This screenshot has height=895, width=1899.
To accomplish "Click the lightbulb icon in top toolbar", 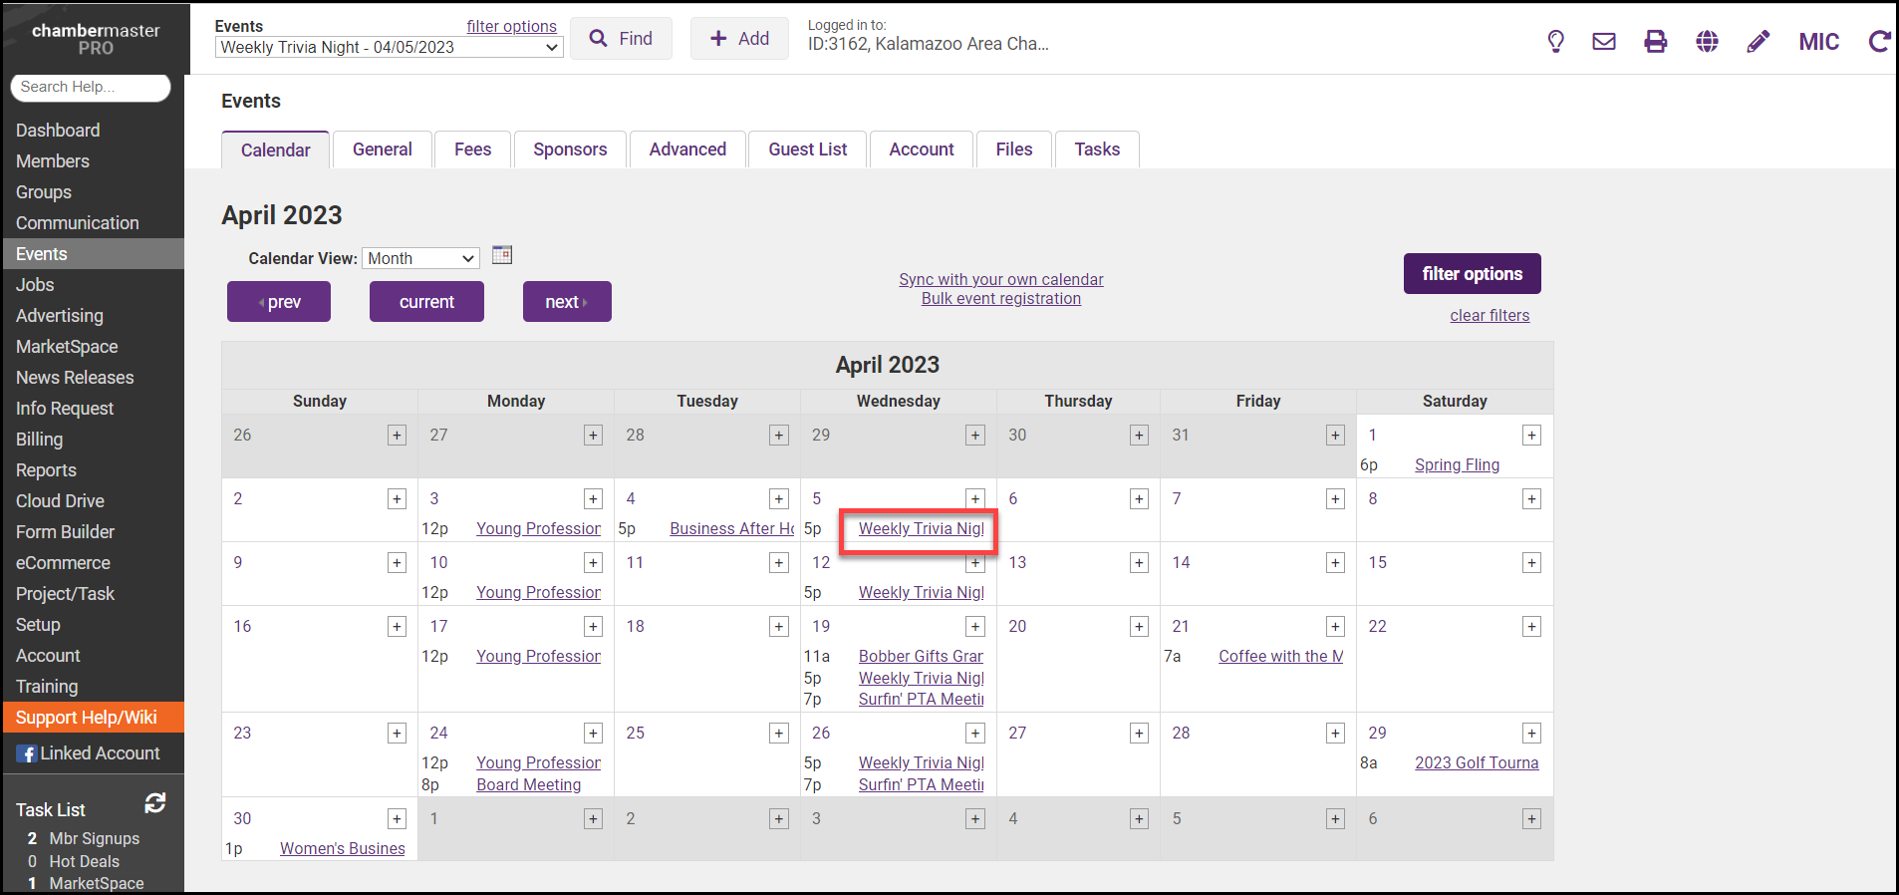I will pos(1555,41).
